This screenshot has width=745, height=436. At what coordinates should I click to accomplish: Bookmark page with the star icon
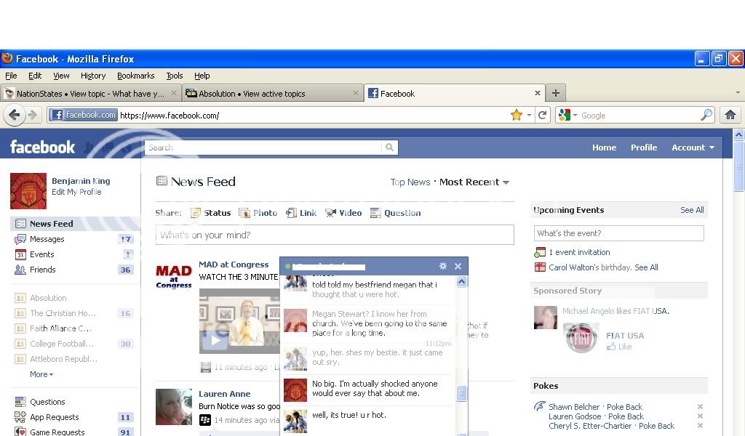click(x=517, y=115)
